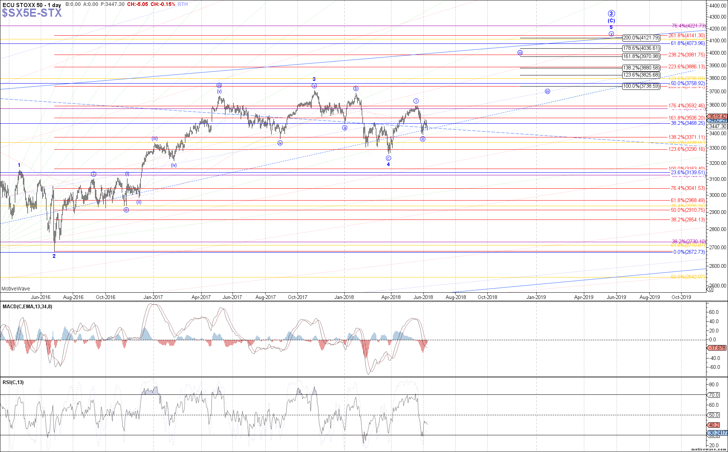Select the circled b wave label
The width and height of the screenshot is (728, 452).
tap(356, 88)
